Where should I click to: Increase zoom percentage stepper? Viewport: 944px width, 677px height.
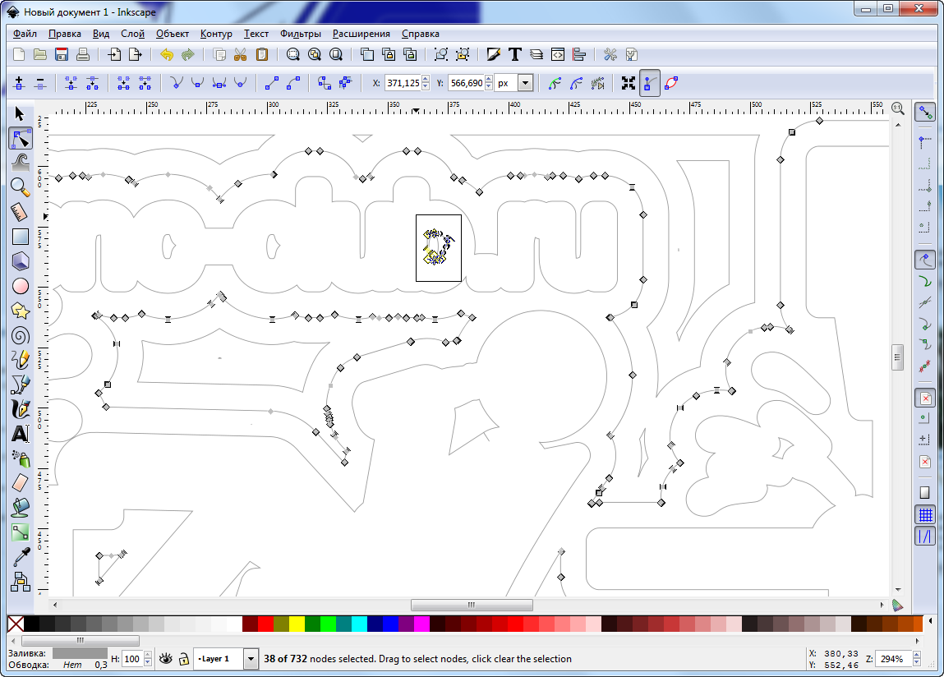coord(917,655)
